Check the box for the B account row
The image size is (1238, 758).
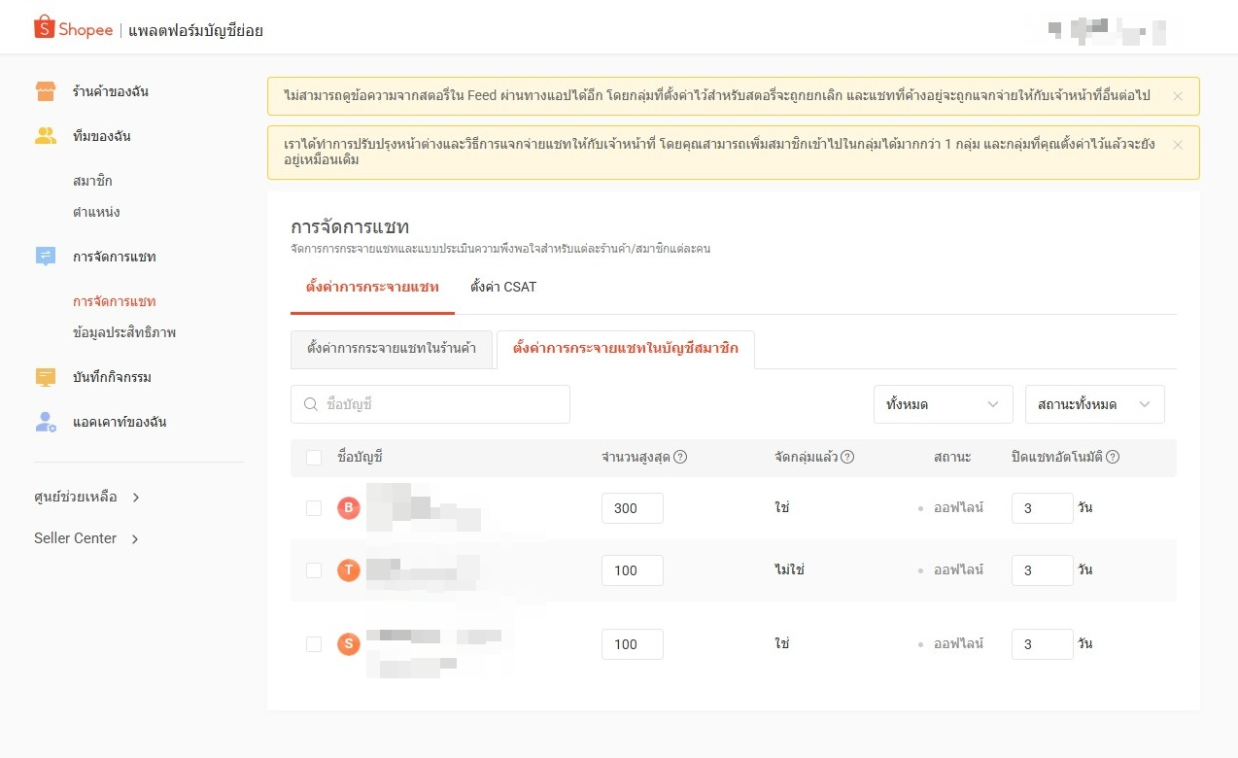pyautogui.click(x=314, y=508)
